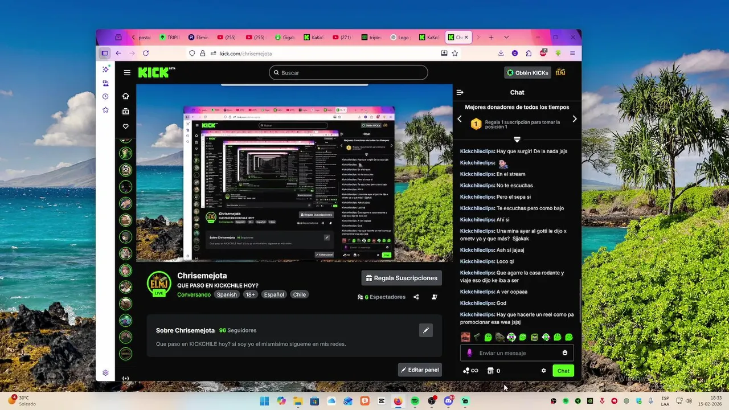Open the browser sidebar history clock icon

tap(105, 96)
